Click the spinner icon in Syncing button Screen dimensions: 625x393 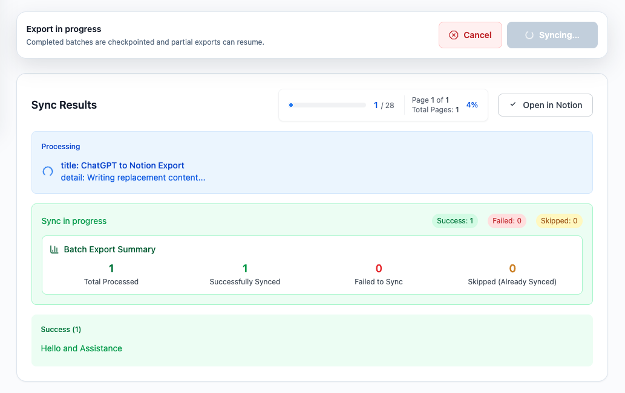[529, 35]
